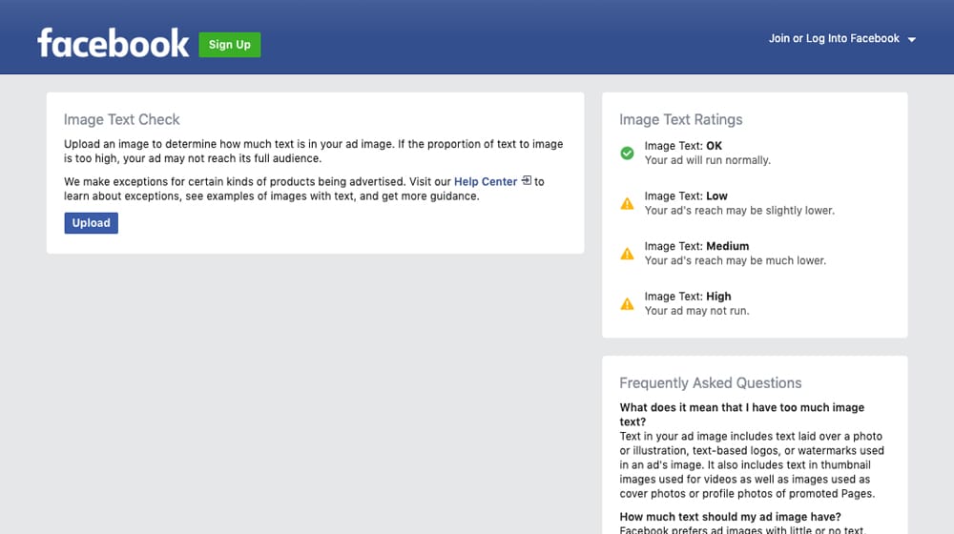Select the Image Text Ratings heading
Image resolution: width=954 pixels, height=534 pixels.
(681, 119)
